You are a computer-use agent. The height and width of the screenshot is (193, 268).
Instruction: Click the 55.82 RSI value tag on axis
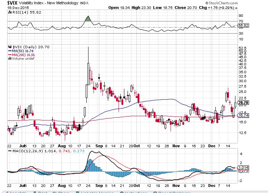pyautogui.click(x=243, y=26)
